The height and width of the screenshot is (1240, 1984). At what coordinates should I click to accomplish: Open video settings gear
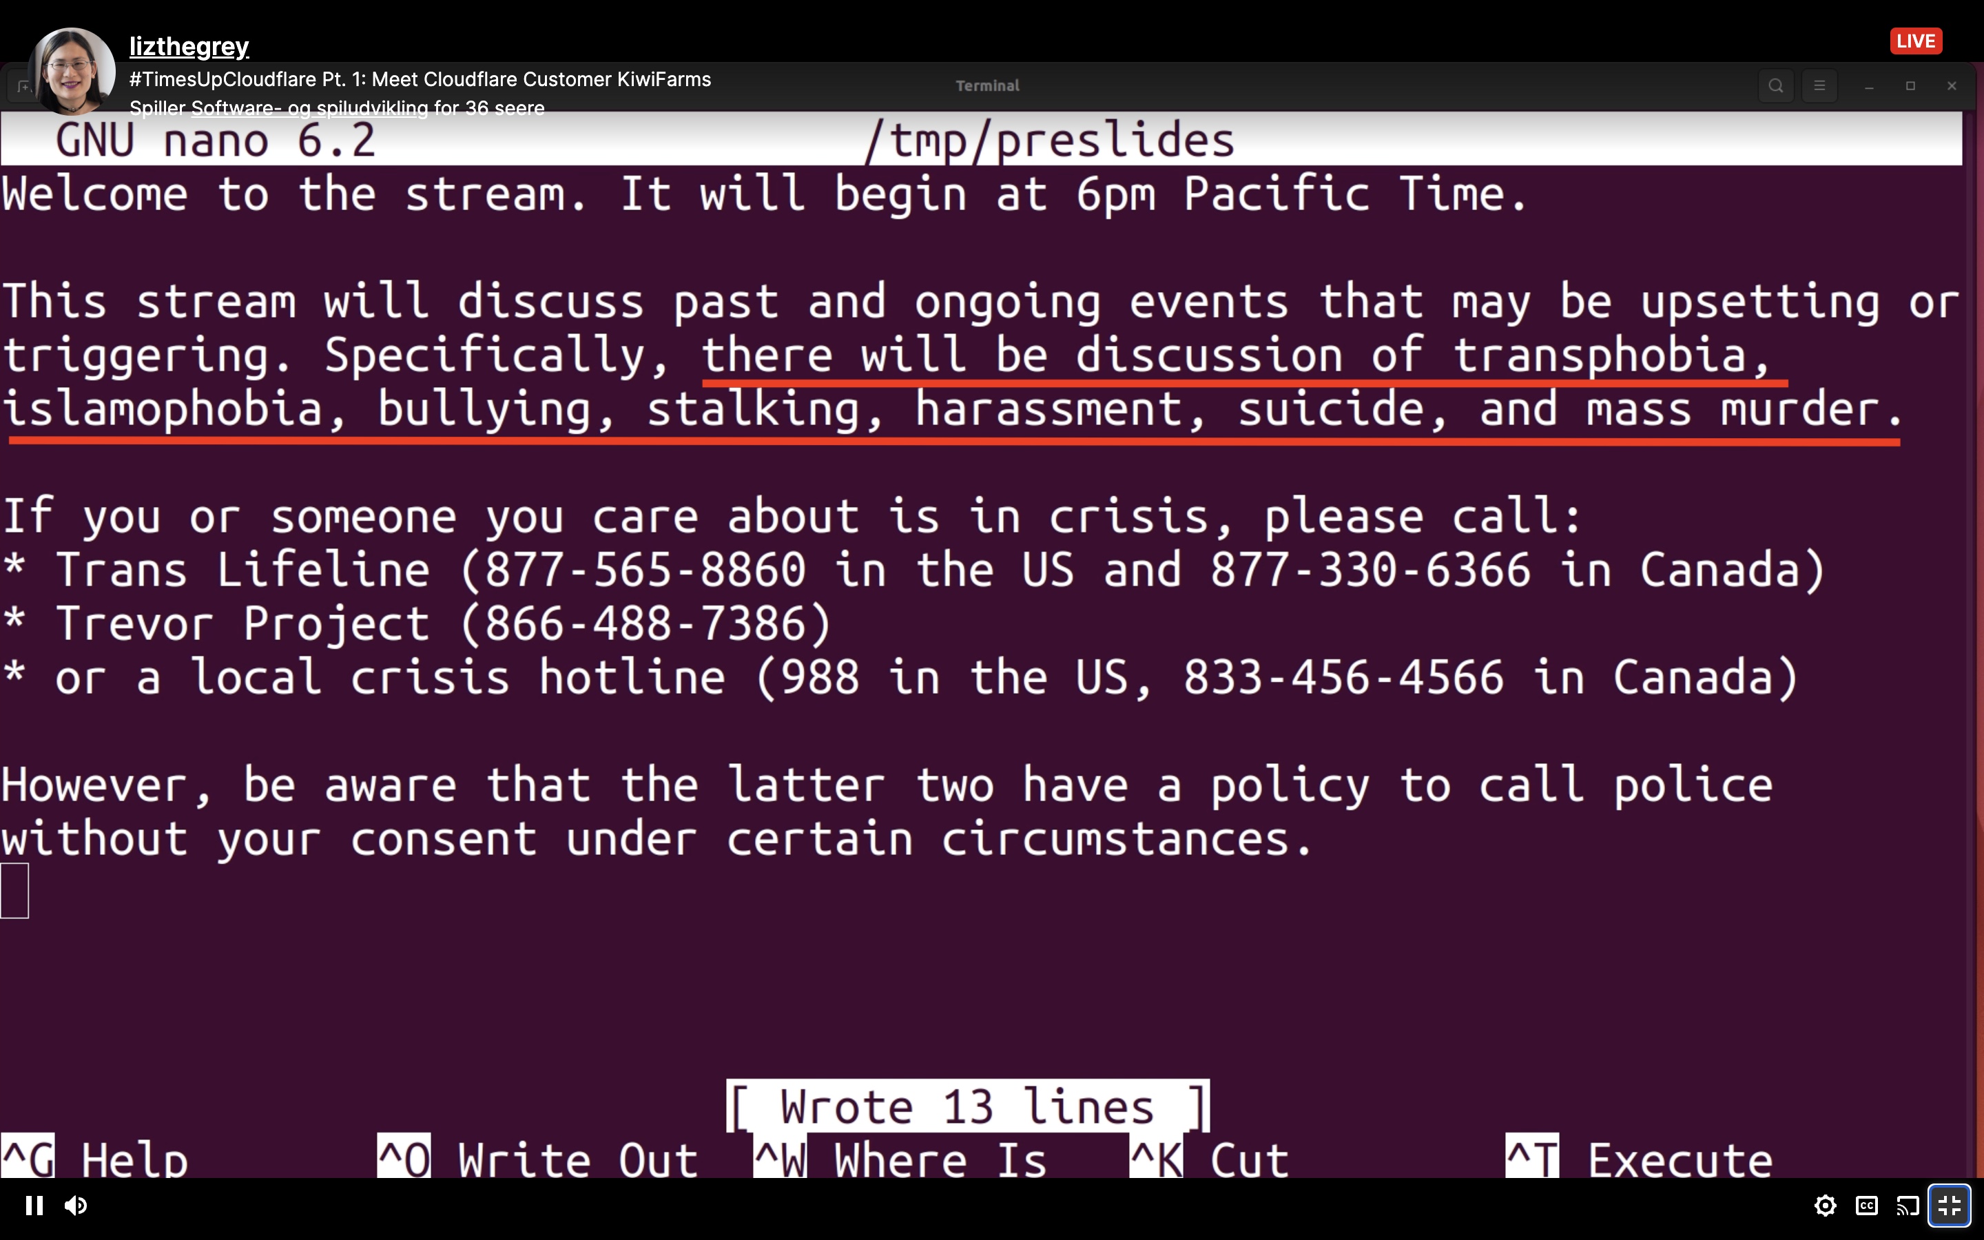tap(1825, 1206)
